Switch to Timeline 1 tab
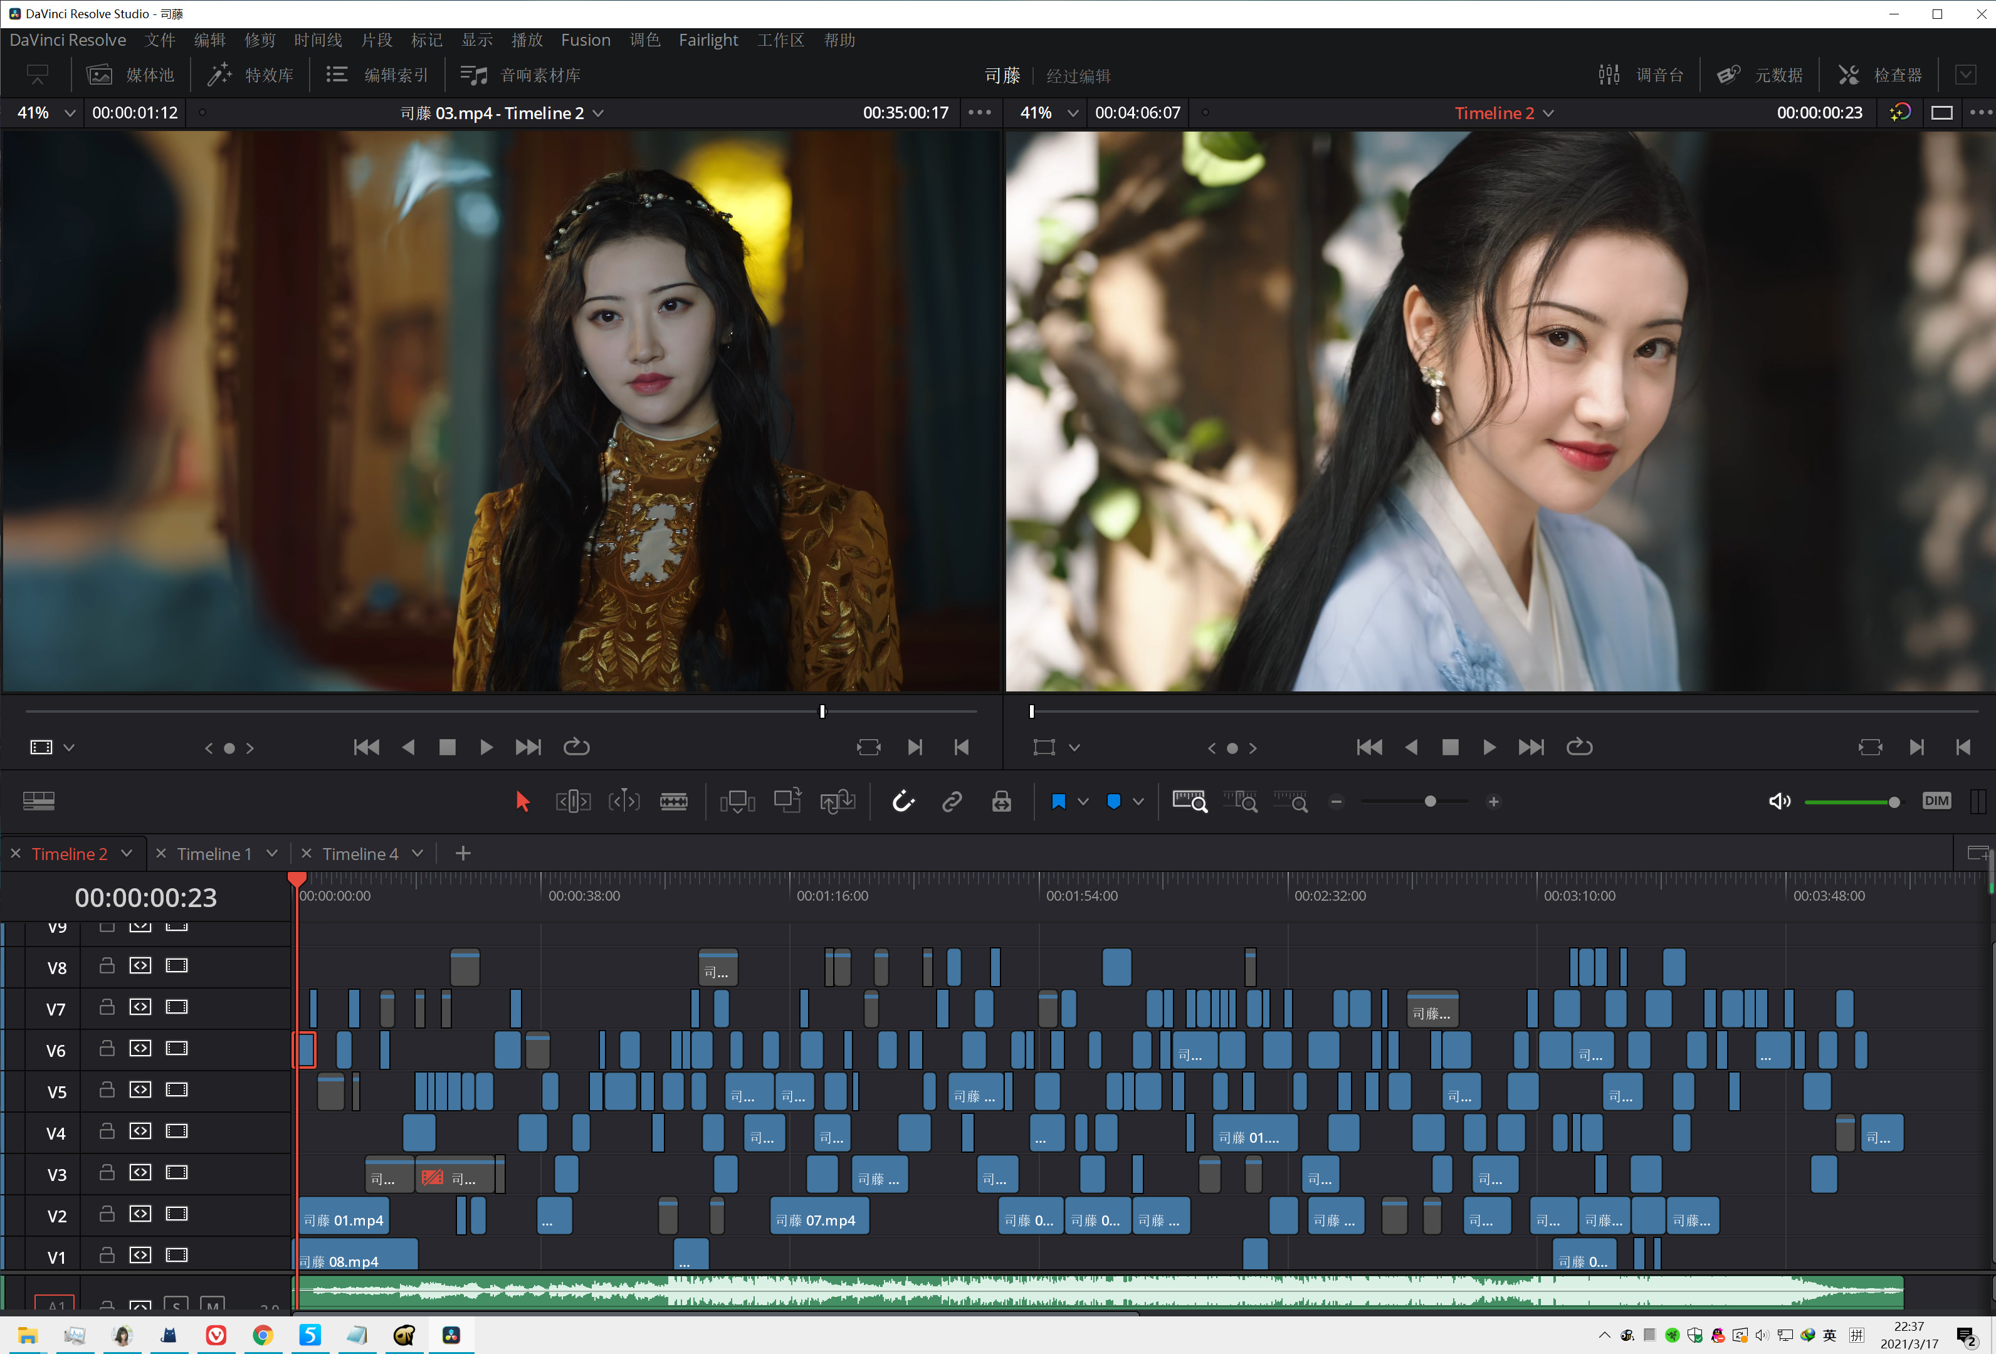Screen dimensions: 1996x1354 [x=214, y=853]
